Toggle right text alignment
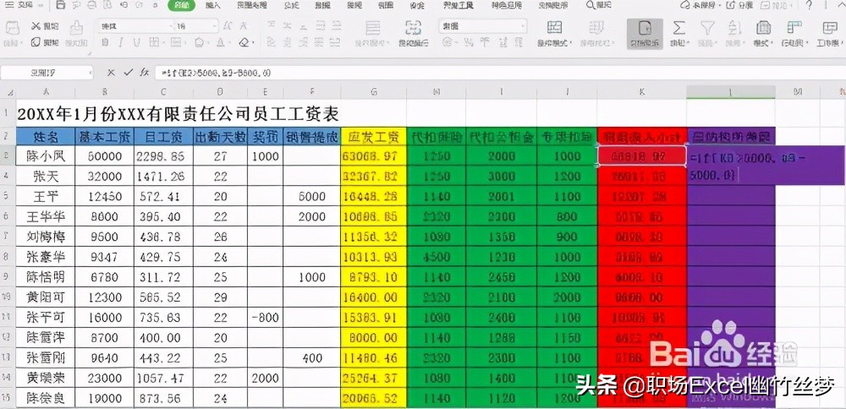This screenshot has height=409, width=846. [x=304, y=42]
